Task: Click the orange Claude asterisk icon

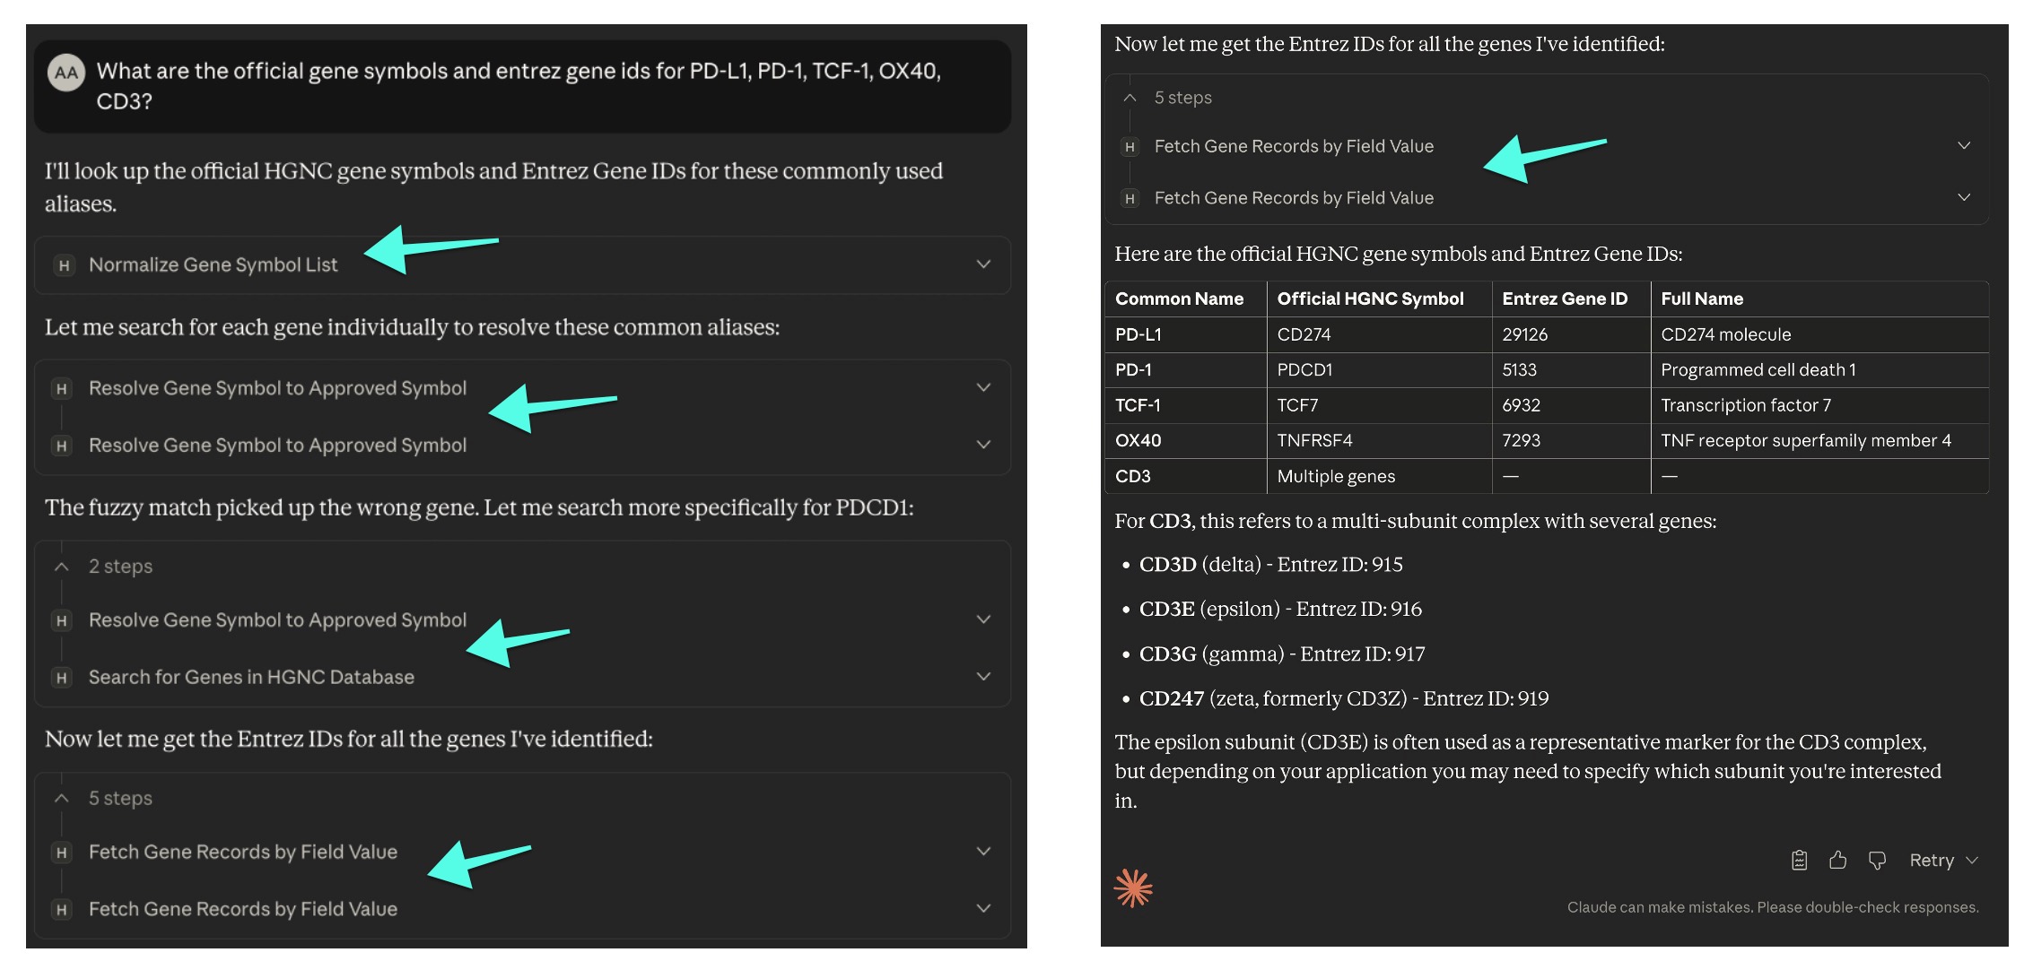Action: pos(1133,887)
